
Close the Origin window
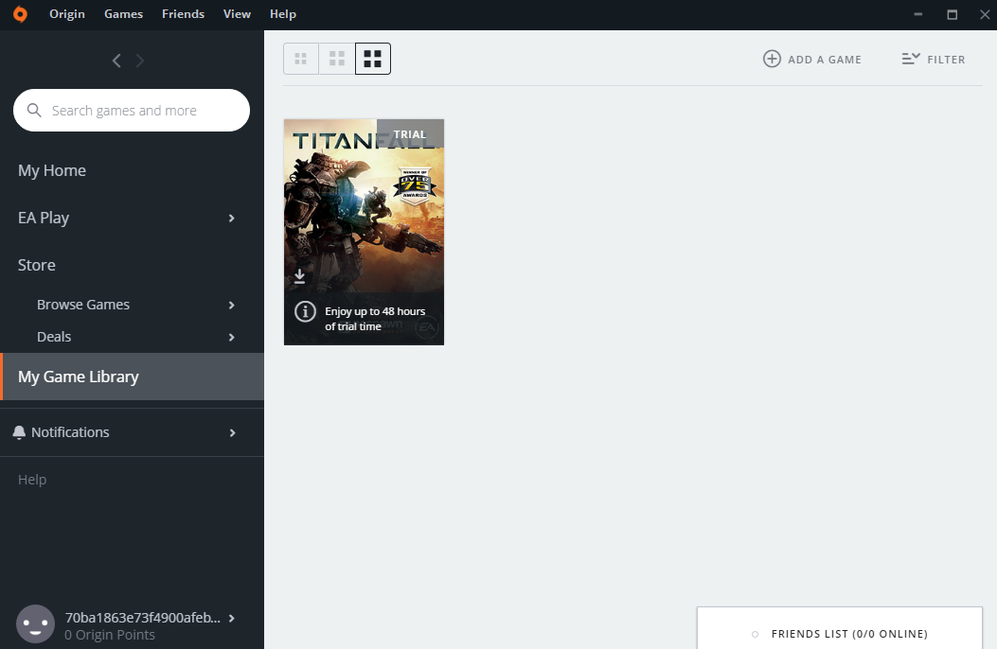point(985,14)
